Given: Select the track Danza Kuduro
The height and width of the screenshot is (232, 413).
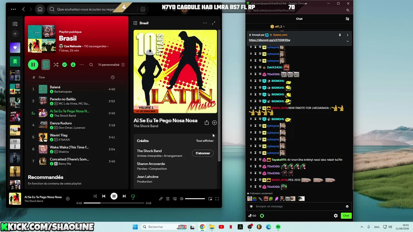Looking at the screenshot, I should point(76,125).
